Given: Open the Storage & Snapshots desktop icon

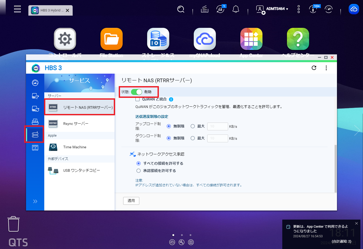Looking at the screenshot, I should [158, 39].
